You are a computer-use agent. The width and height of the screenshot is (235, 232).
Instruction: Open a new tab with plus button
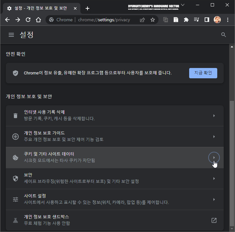pos(87,8)
